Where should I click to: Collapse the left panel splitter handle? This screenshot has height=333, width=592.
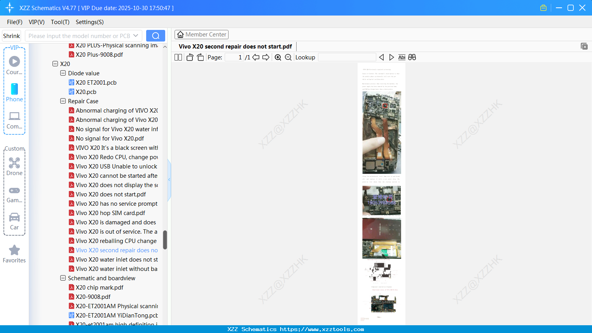coord(169,180)
